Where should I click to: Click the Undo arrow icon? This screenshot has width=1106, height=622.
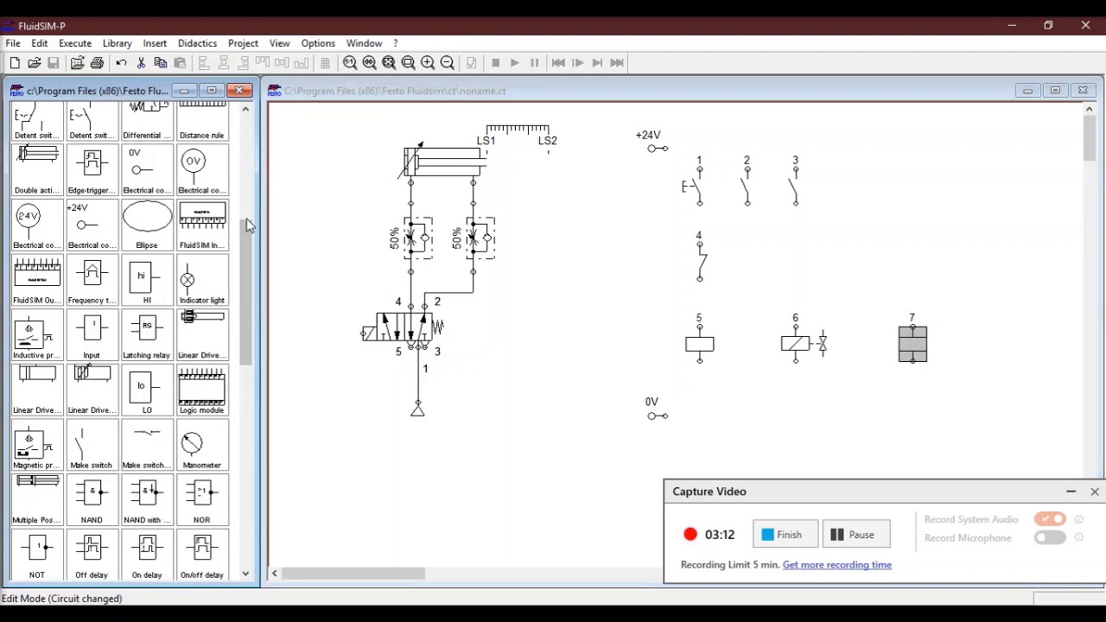click(121, 63)
